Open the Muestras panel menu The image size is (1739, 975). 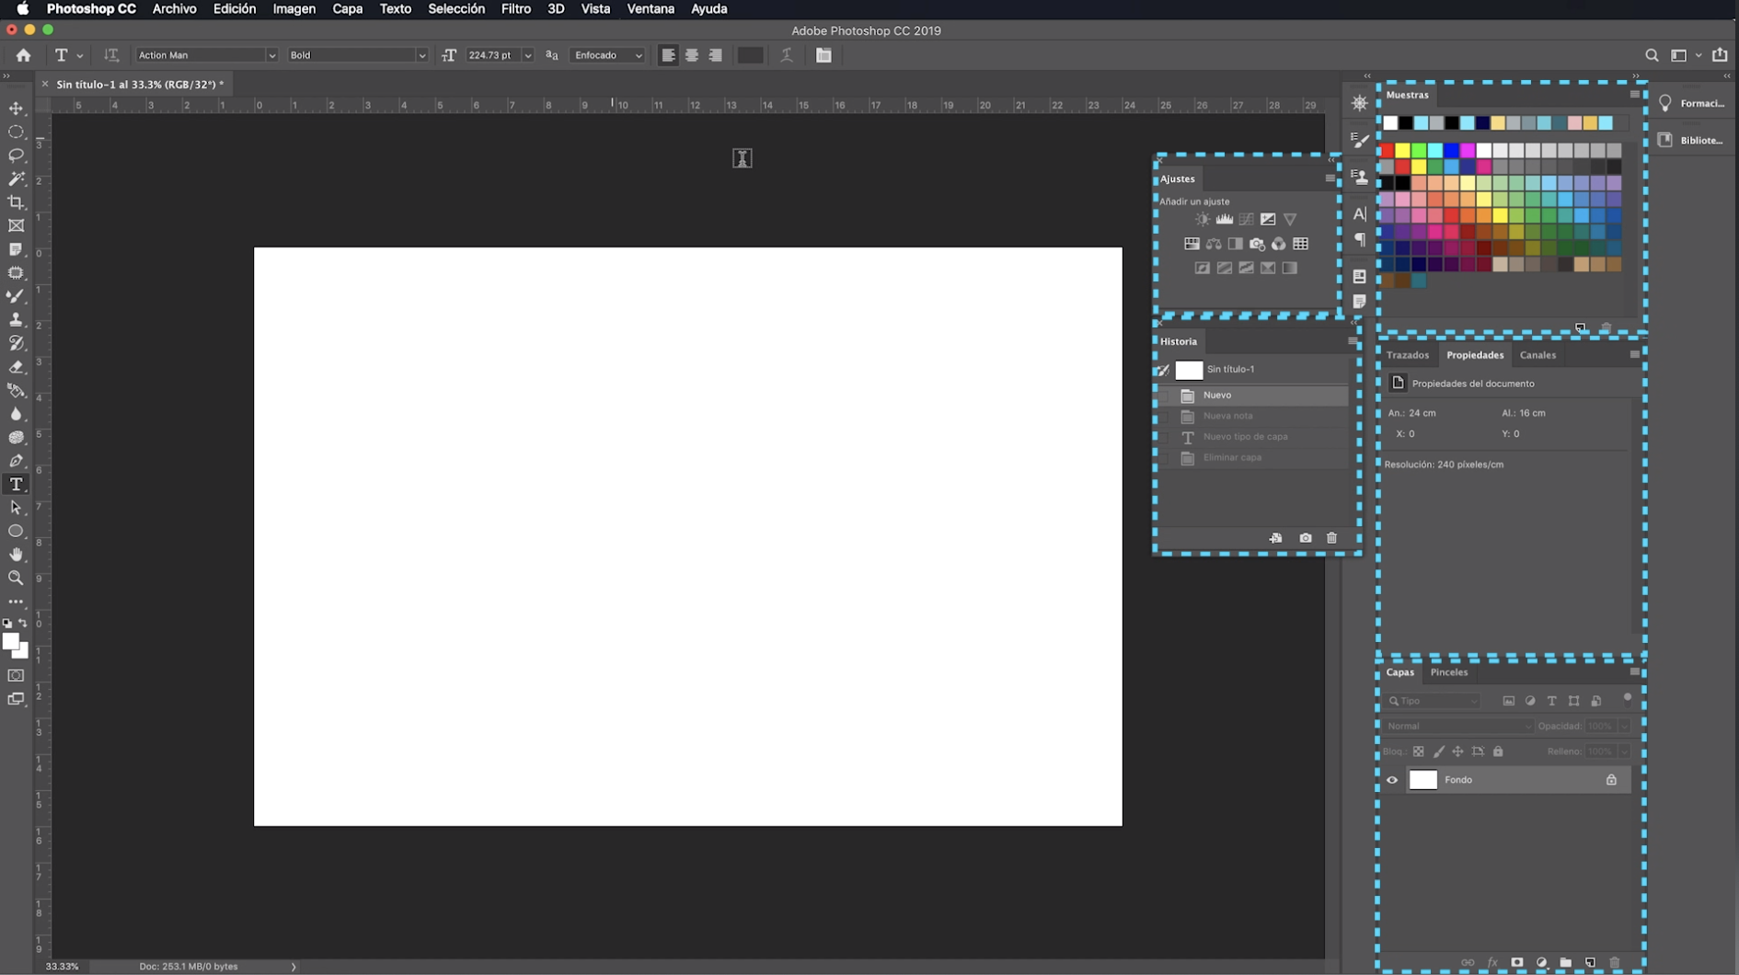[x=1634, y=95]
